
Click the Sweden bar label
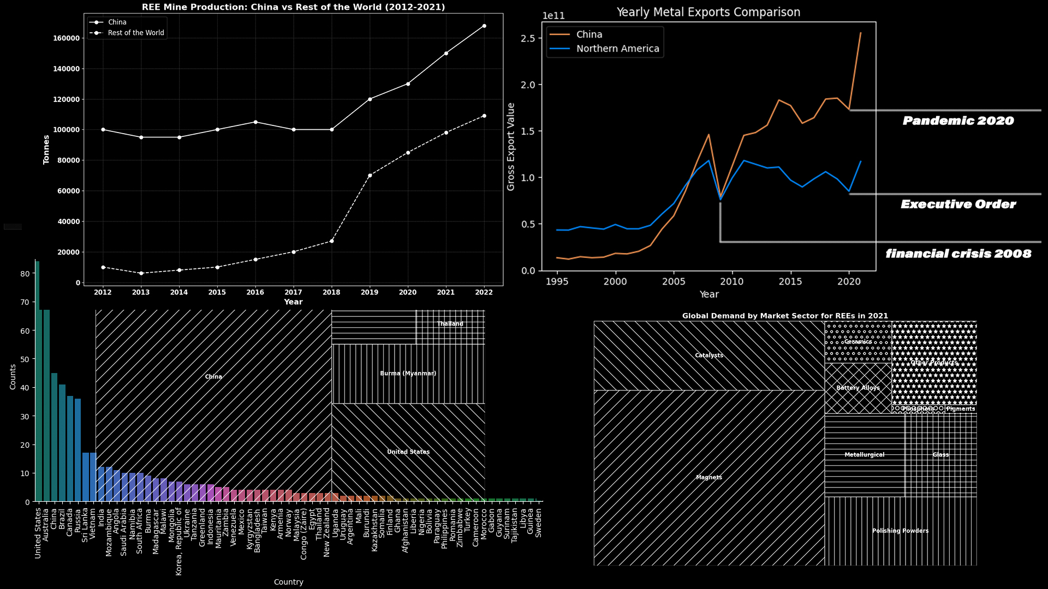click(x=538, y=523)
